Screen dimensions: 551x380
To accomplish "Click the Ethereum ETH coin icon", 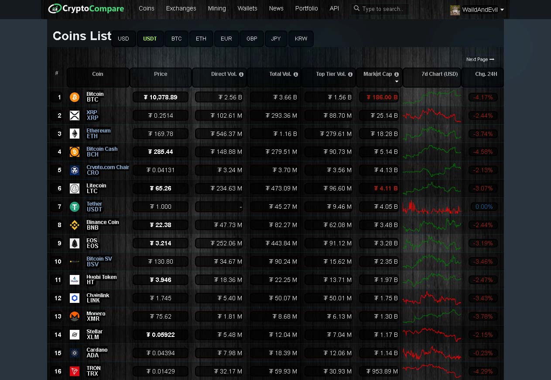I will (x=75, y=134).
